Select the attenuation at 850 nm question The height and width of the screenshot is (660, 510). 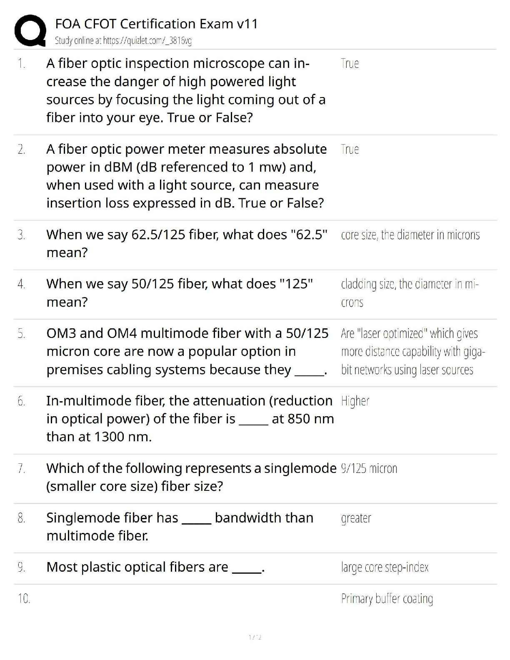pyautogui.click(x=190, y=418)
